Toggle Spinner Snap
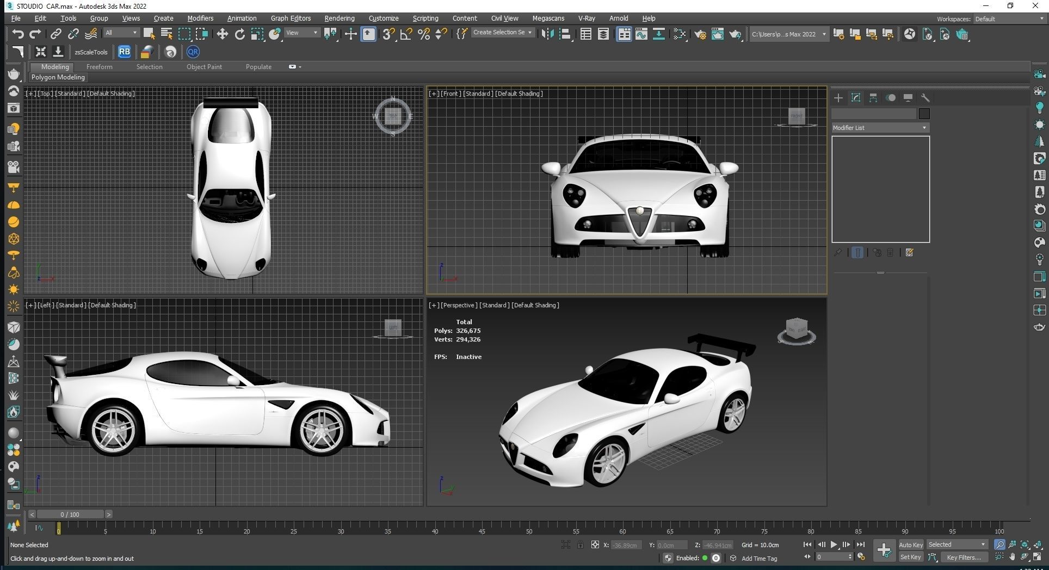The width and height of the screenshot is (1049, 570). [x=441, y=34]
